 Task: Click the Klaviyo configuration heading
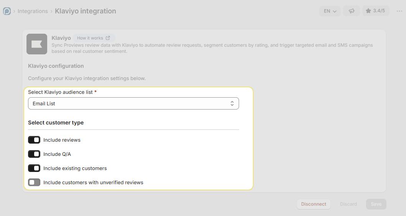[56, 66]
